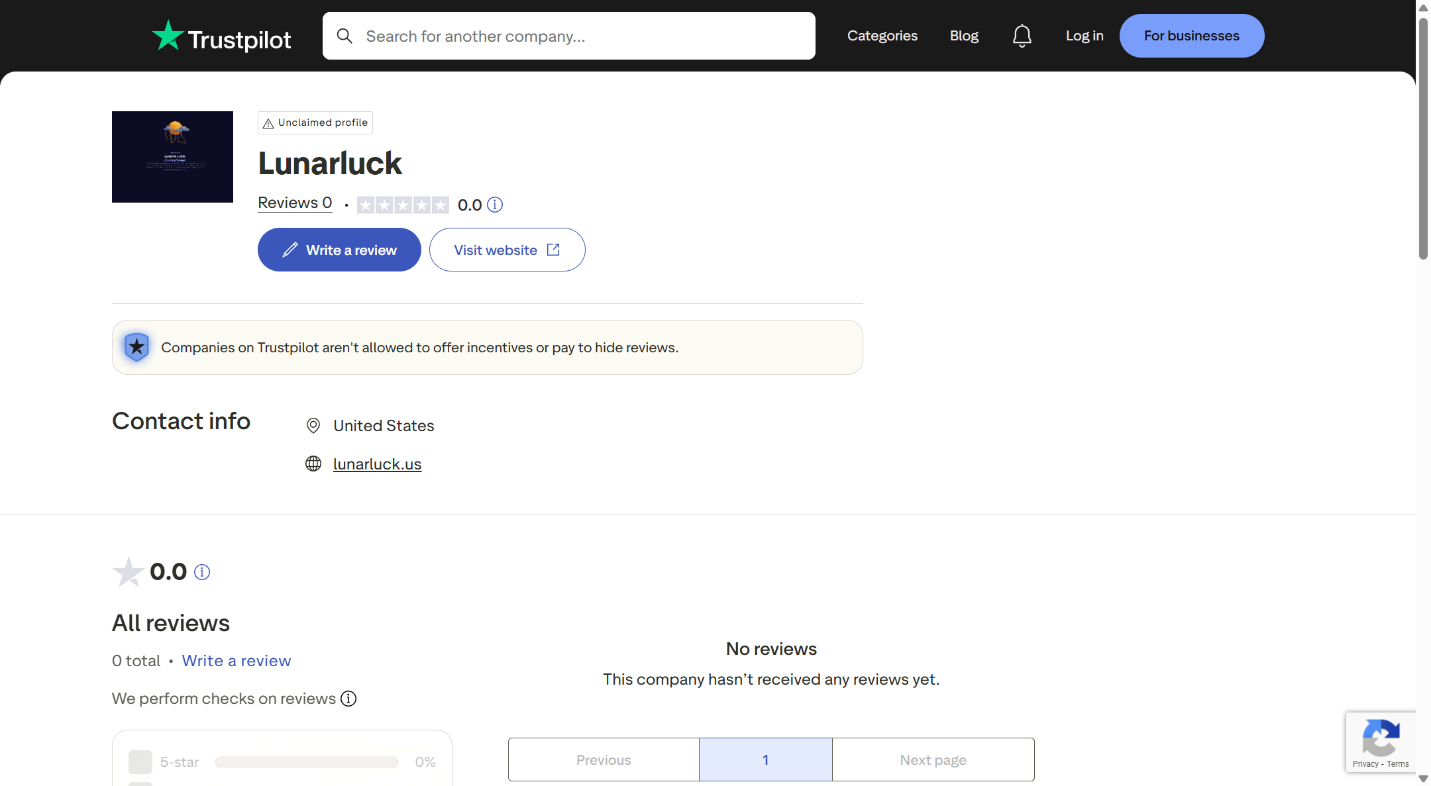This screenshot has width=1431, height=786.
Task: Click the Reviews 0 link
Action: (x=295, y=203)
